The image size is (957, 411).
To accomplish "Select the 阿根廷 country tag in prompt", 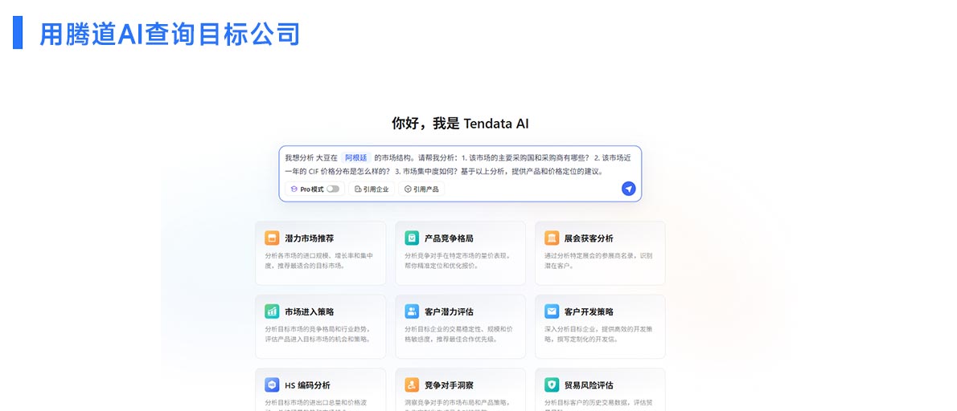I will point(355,157).
